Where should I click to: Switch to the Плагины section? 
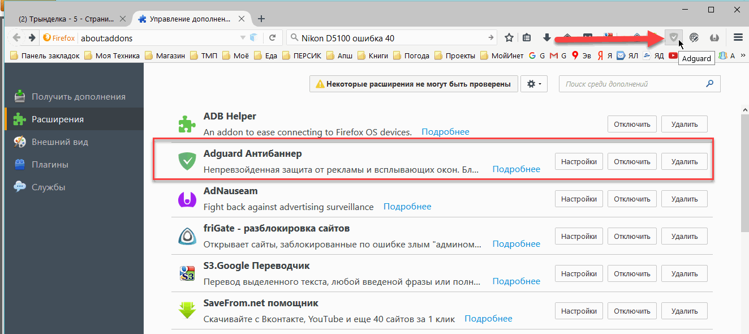click(x=50, y=165)
